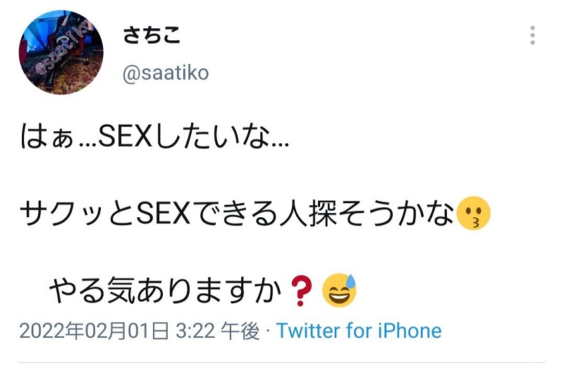
Task: Click the sweating grin emoji
Action: [339, 290]
